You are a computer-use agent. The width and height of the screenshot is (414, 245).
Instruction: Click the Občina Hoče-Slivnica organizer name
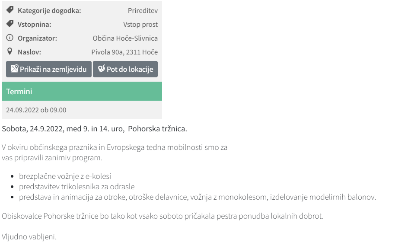tap(125, 38)
